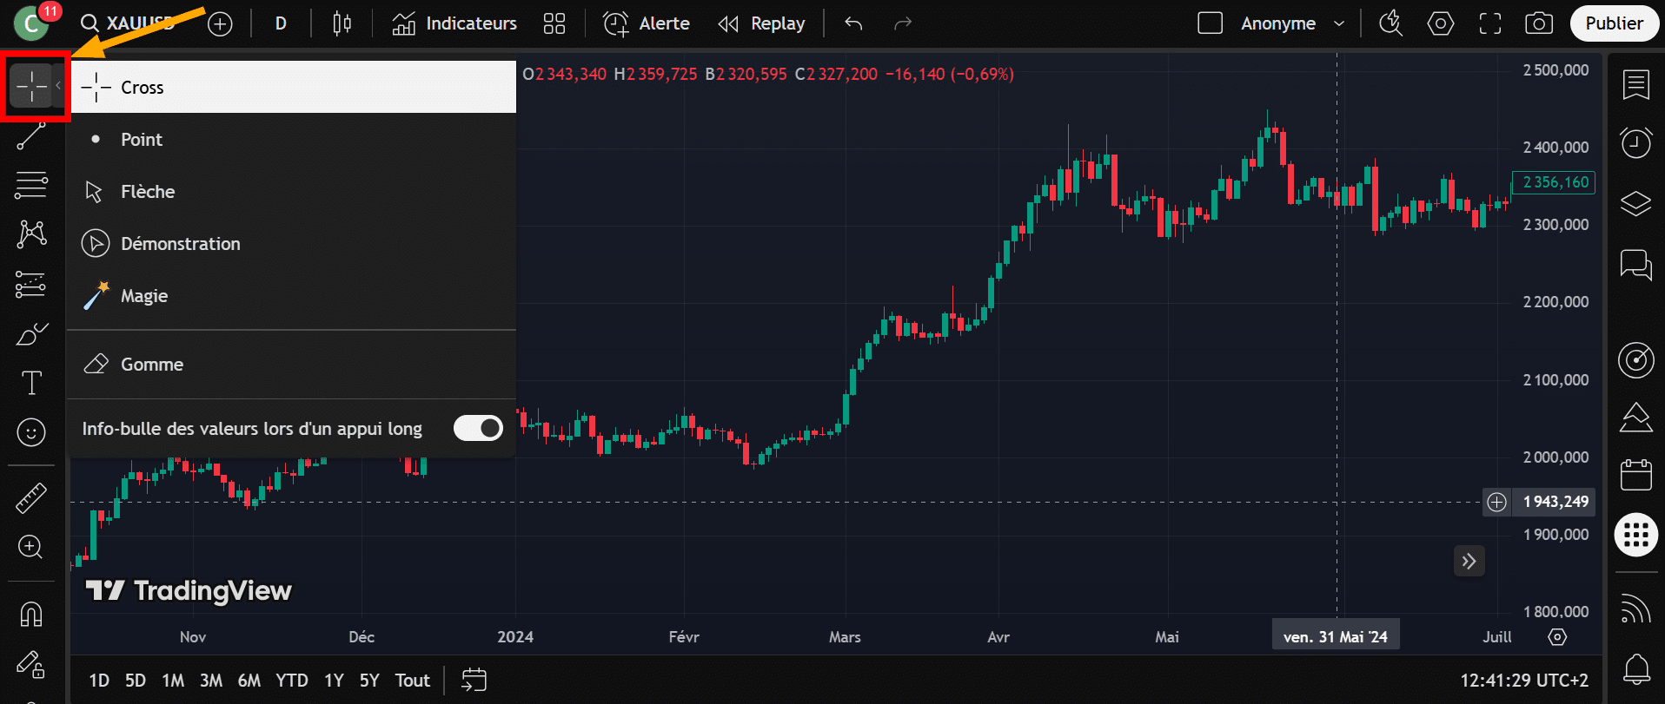The width and height of the screenshot is (1665, 704).
Task: Expand the Anonyme layout dropdown arrow
Action: 1339,23
